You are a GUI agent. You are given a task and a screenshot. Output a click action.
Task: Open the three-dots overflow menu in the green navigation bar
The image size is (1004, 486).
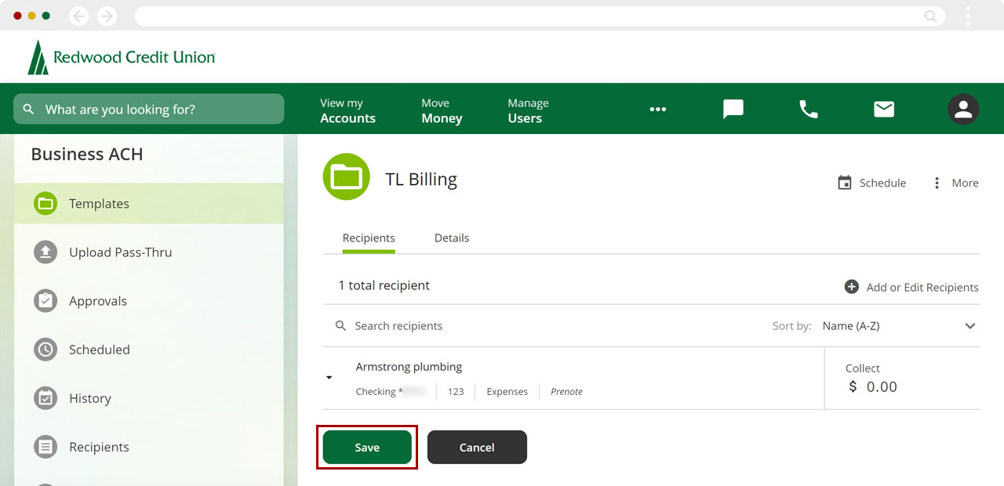tap(658, 109)
